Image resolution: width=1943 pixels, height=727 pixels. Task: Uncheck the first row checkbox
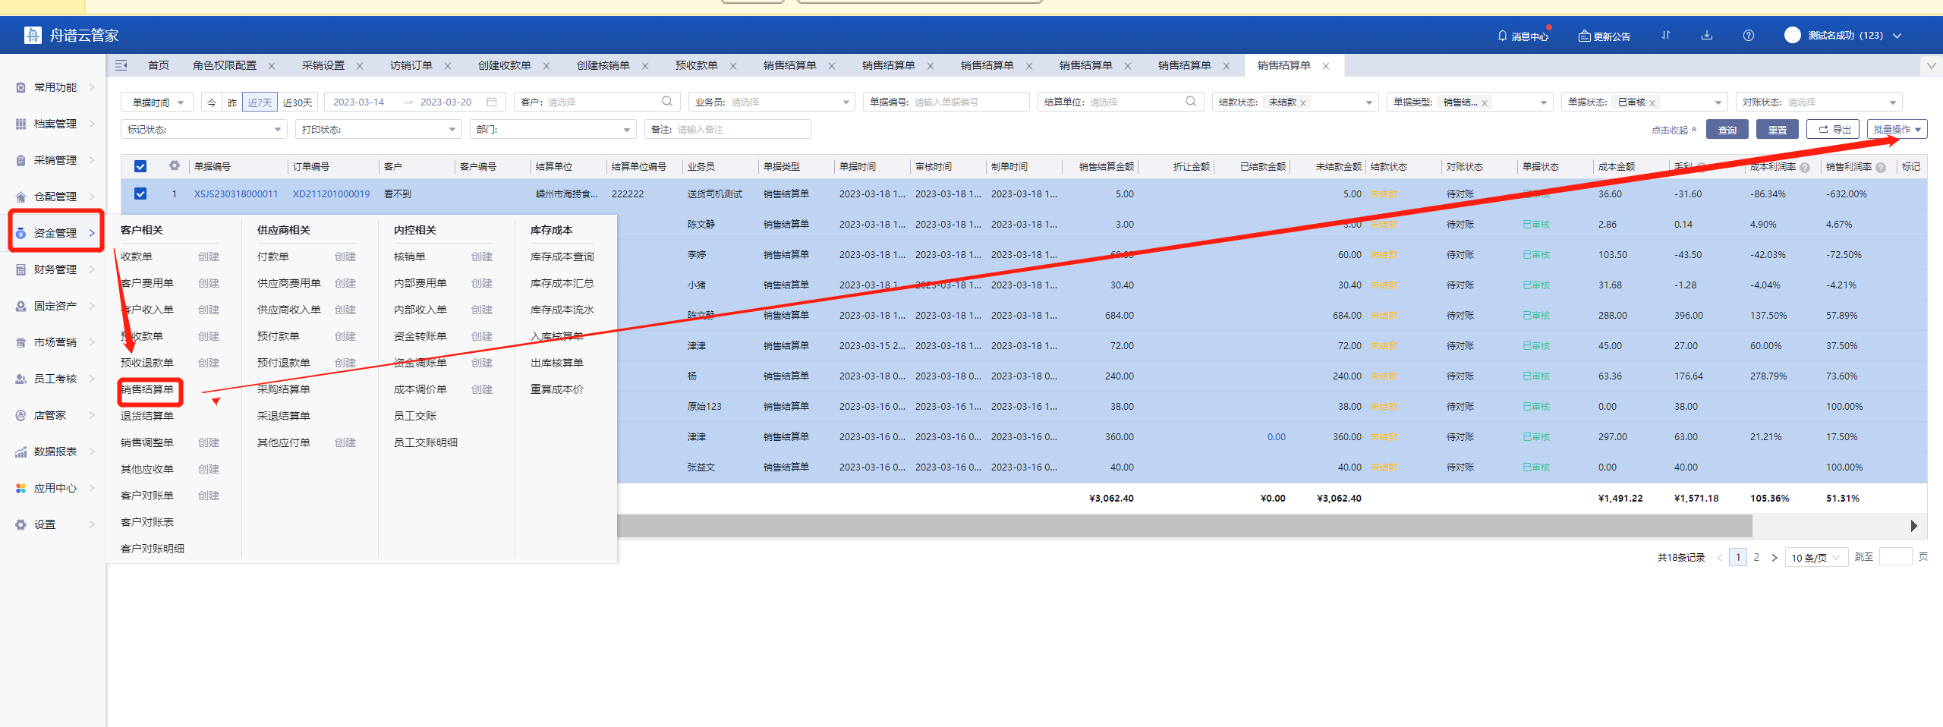pos(140,194)
